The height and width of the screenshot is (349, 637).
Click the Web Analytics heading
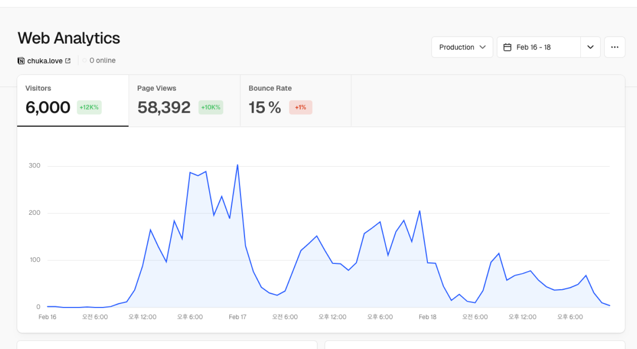point(69,38)
